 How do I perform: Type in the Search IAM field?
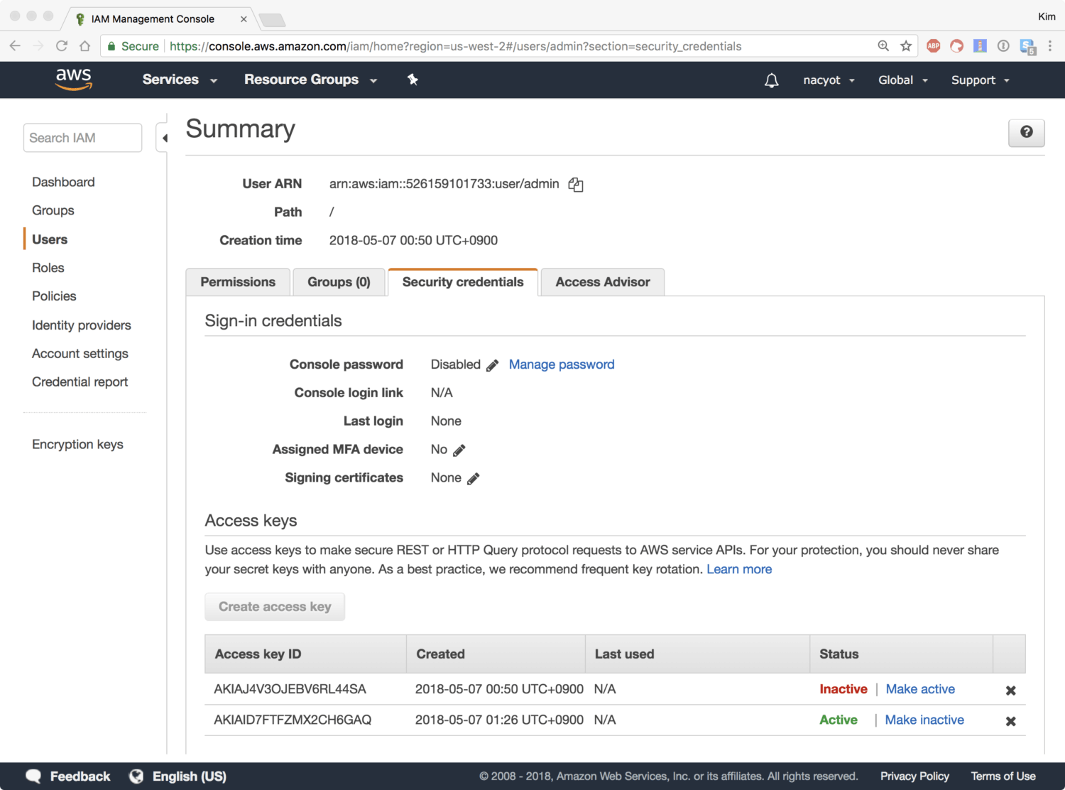click(82, 138)
